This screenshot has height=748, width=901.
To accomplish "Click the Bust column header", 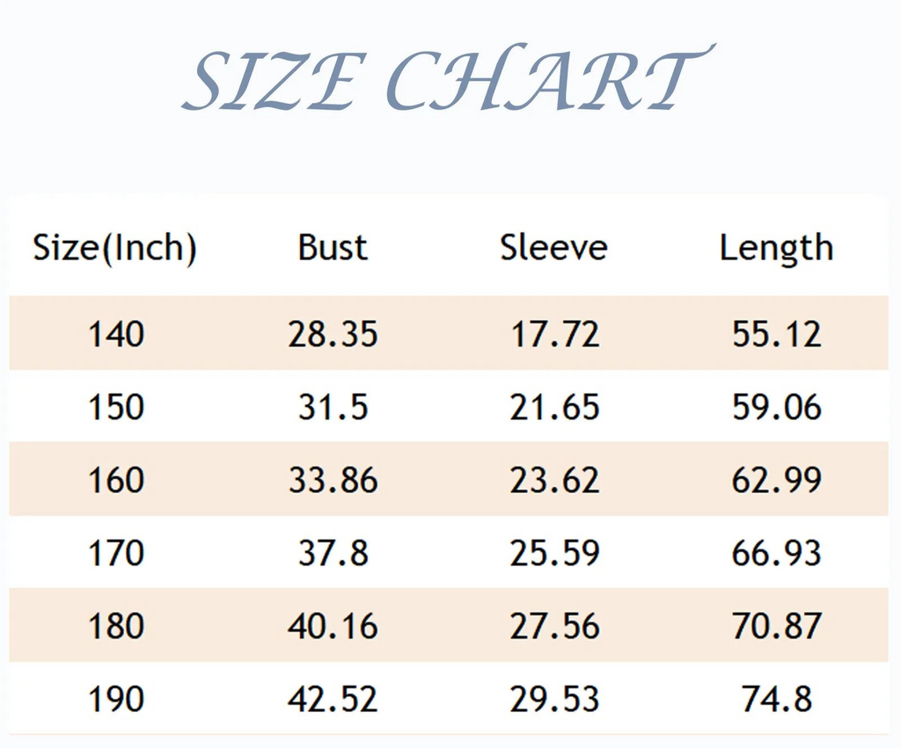I will [333, 248].
